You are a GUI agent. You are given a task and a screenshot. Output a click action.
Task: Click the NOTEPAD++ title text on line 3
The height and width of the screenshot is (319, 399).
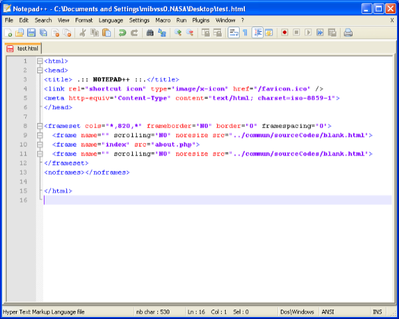point(111,80)
